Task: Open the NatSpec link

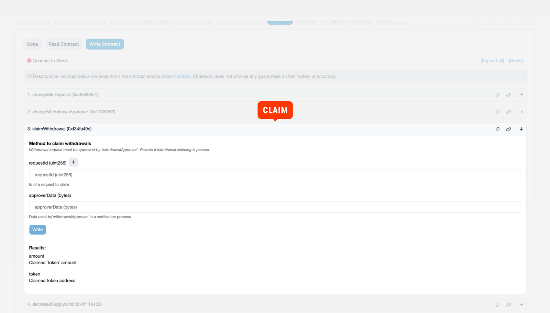Action: (x=181, y=76)
